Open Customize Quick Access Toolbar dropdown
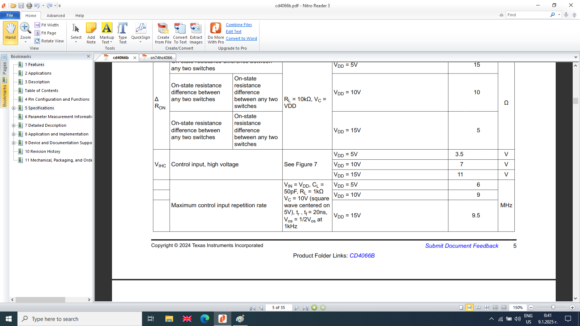Screen dimensions: 580x326 point(60,6)
